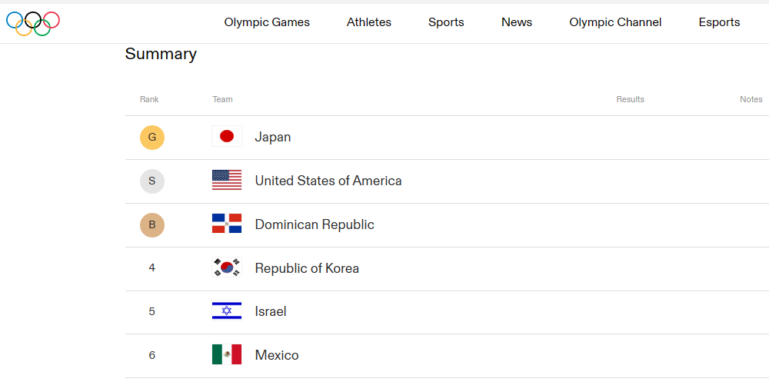Screen dimensions: 769x382
Task: Open the Japan team link
Action: pos(273,137)
